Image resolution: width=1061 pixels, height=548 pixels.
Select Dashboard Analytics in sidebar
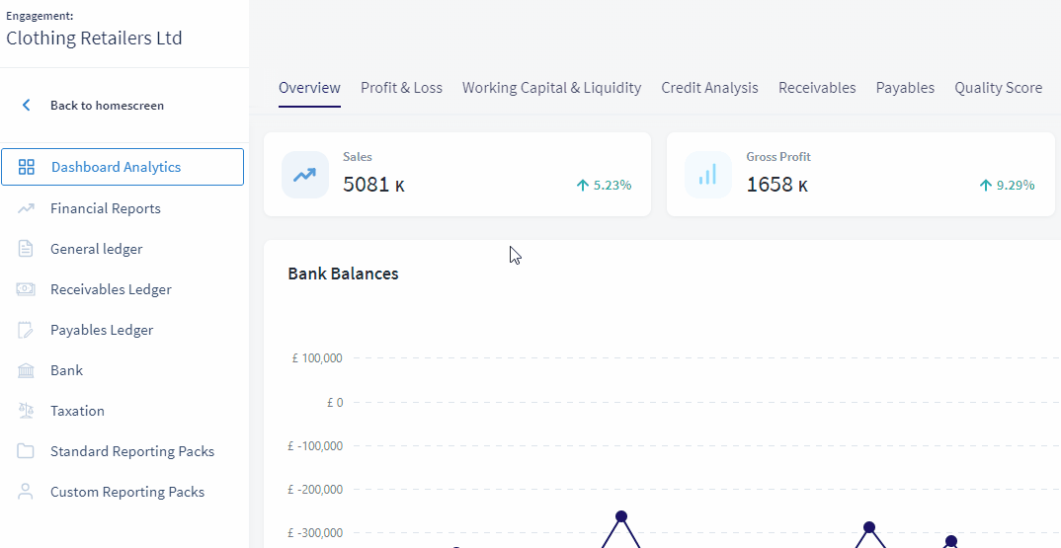[x=122, y=167]
